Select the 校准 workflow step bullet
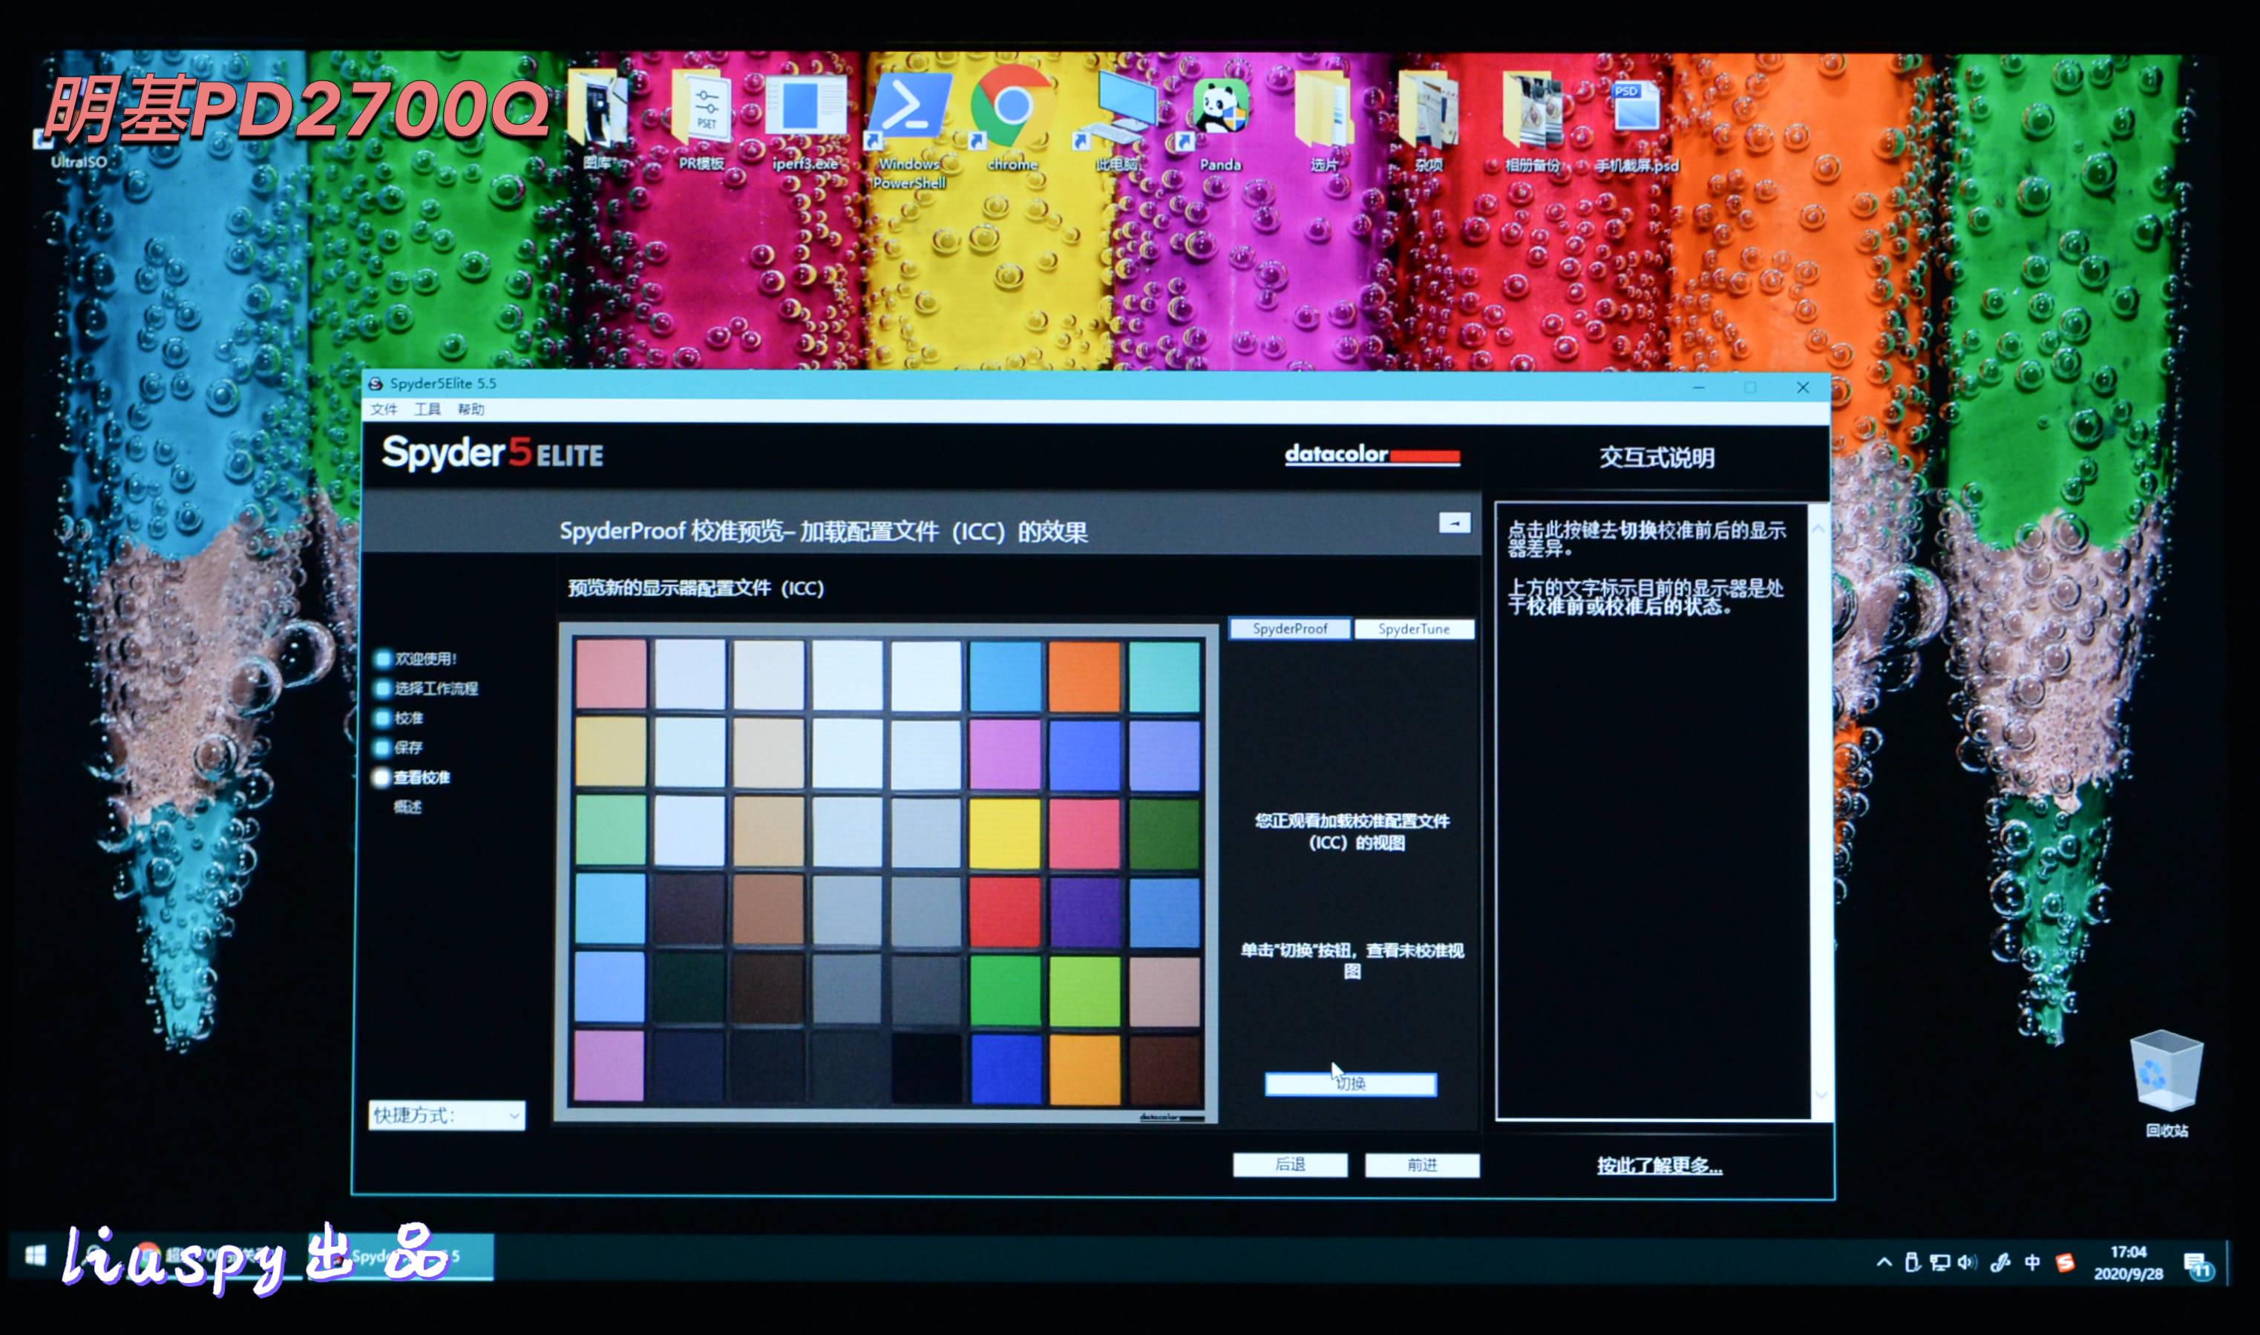2260x1335 pixels. click(x=382, y=718)
